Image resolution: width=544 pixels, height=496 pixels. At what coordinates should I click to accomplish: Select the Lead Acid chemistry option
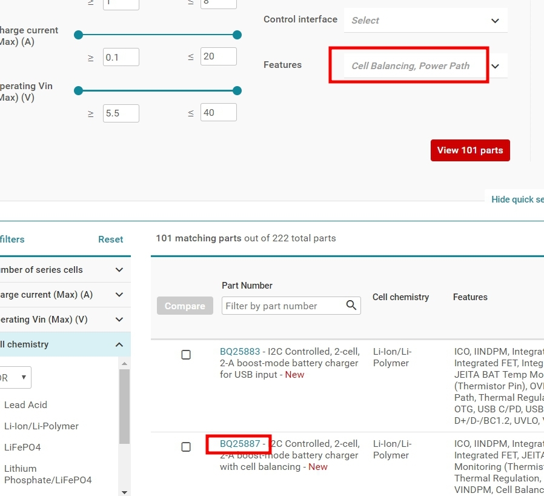click(25, 405)
